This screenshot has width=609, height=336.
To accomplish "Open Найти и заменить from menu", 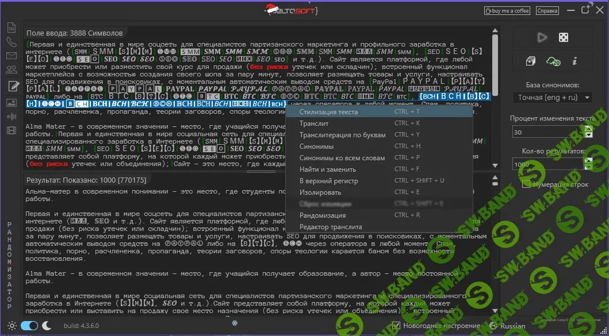I will coord(379,169).
